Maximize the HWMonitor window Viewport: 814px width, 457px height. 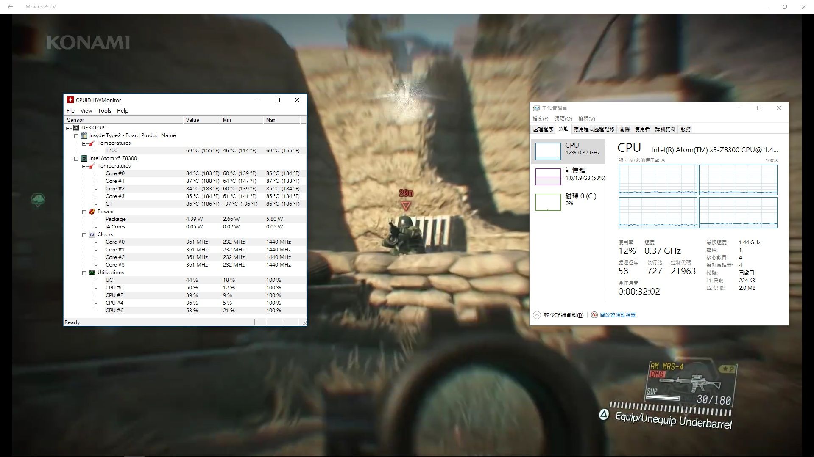pos(278,100)
